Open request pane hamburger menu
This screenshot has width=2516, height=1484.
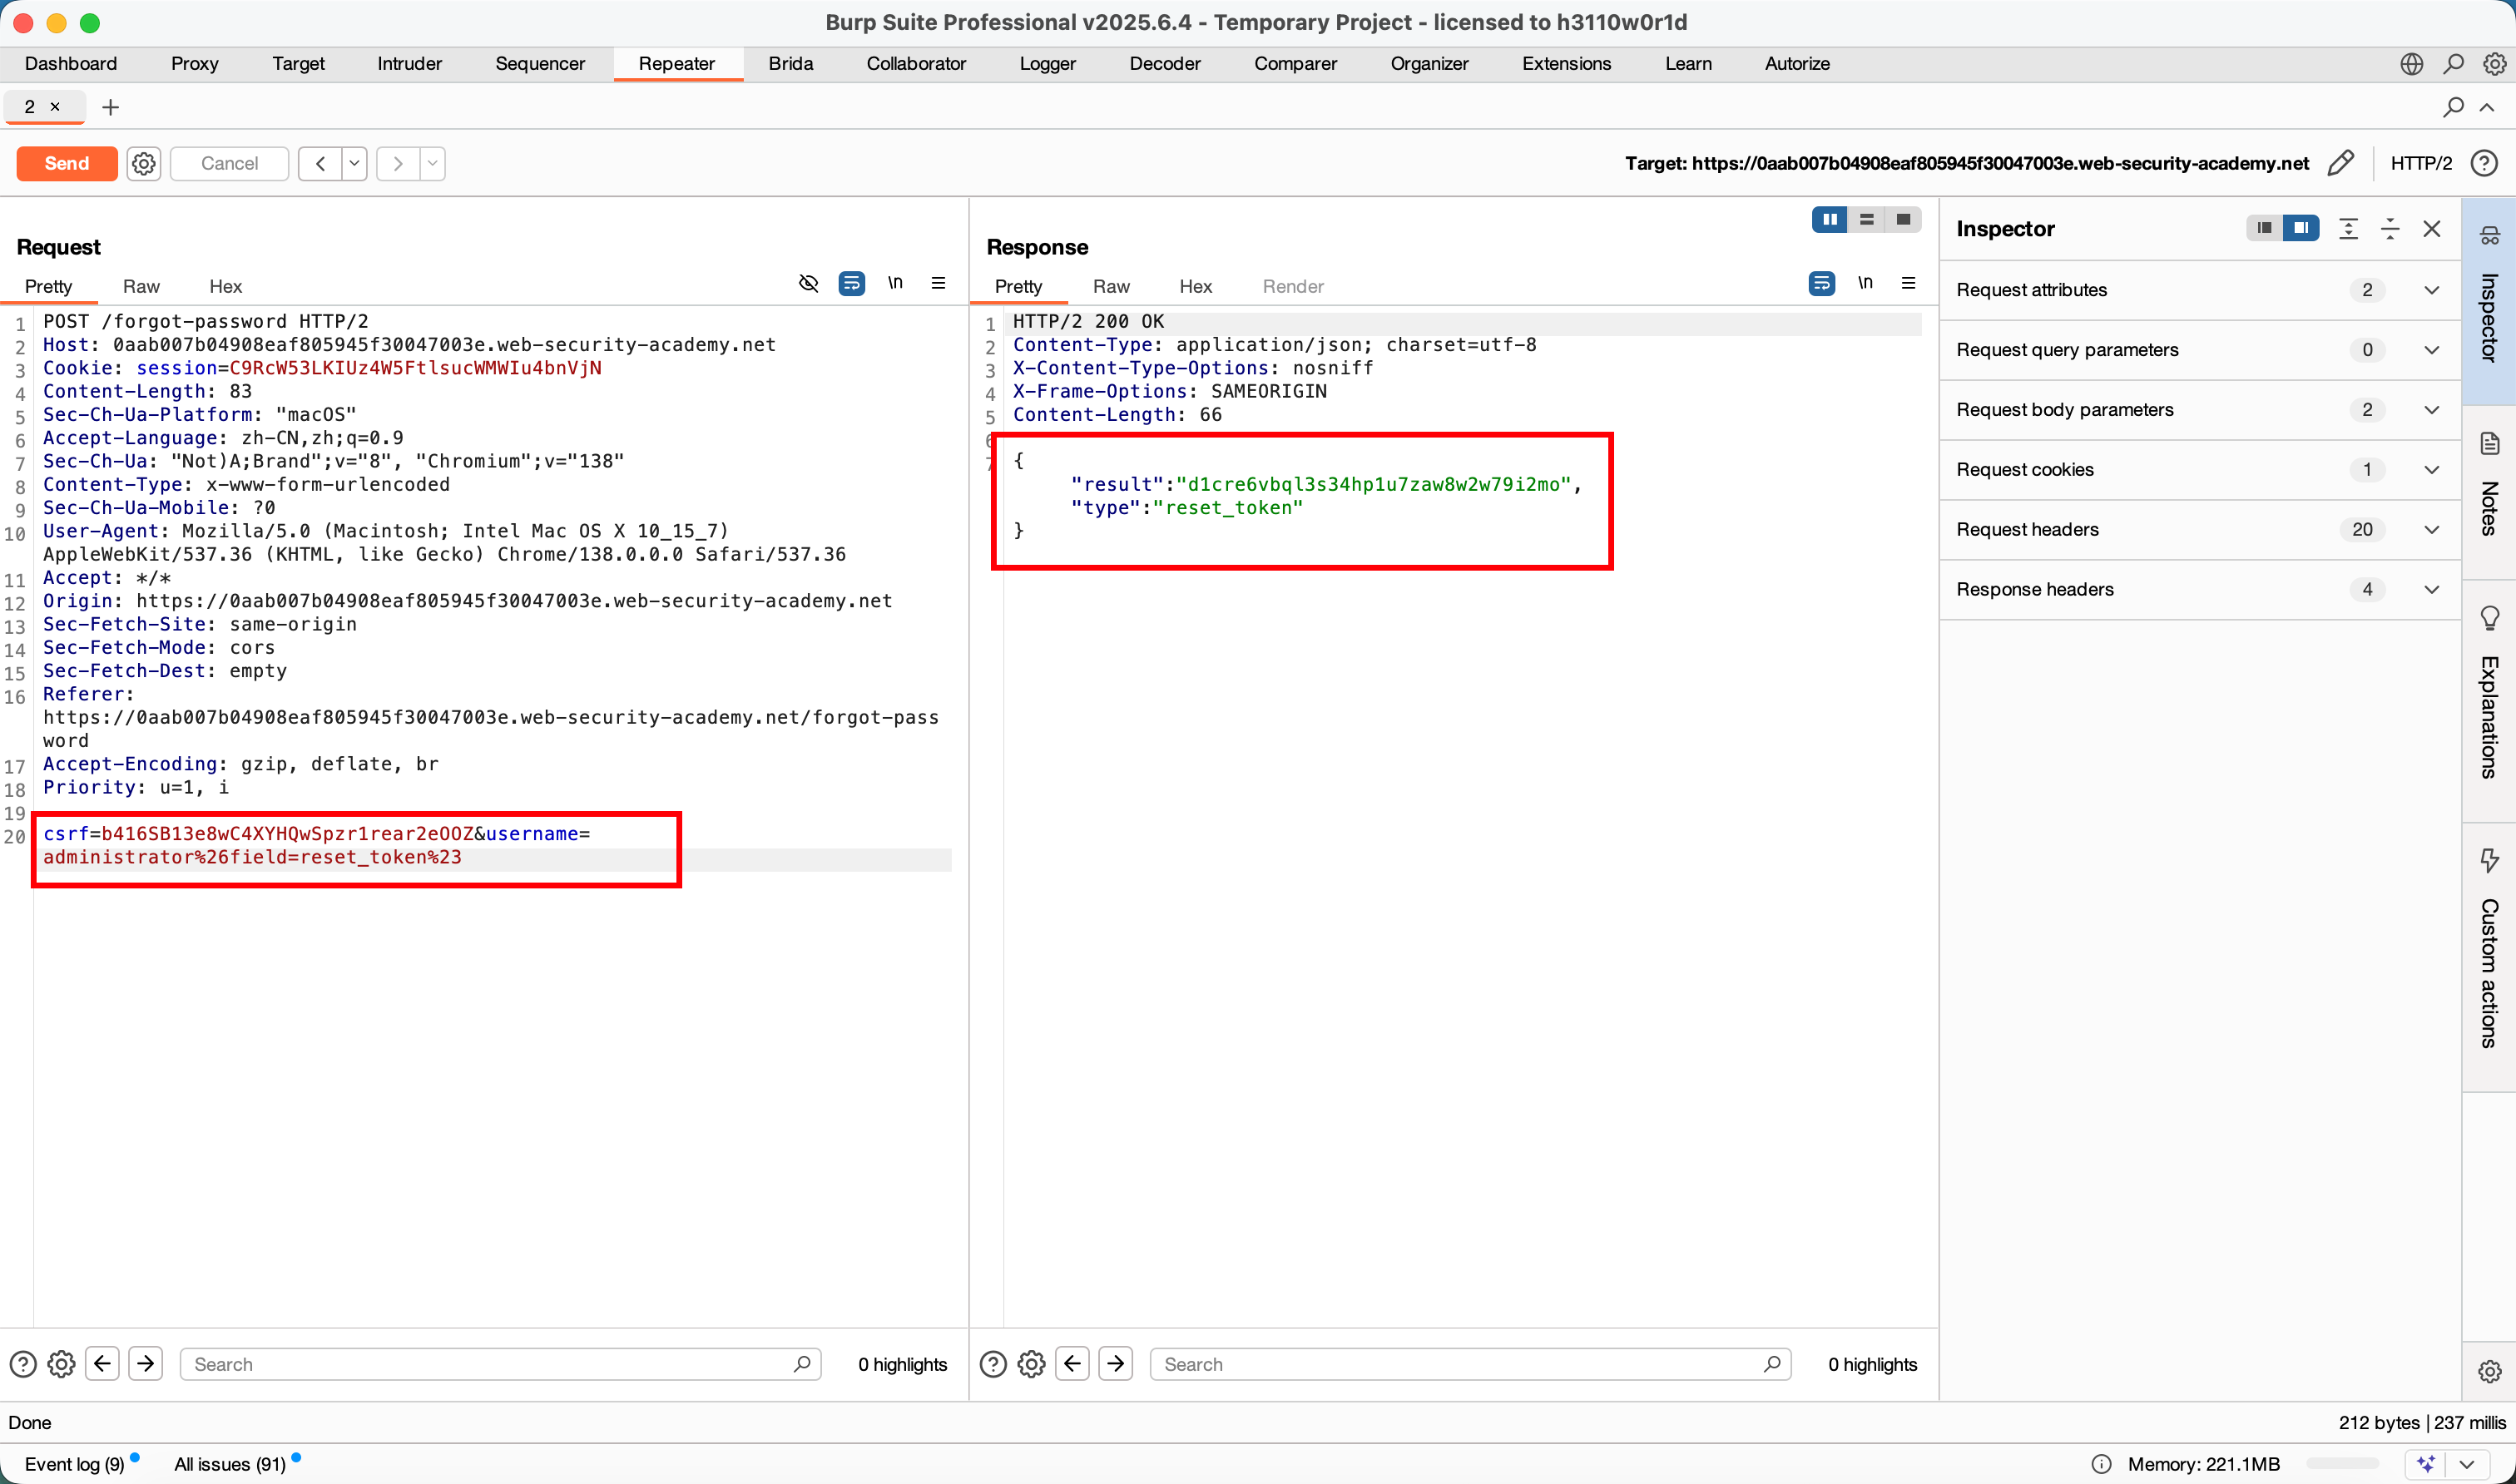938,283
